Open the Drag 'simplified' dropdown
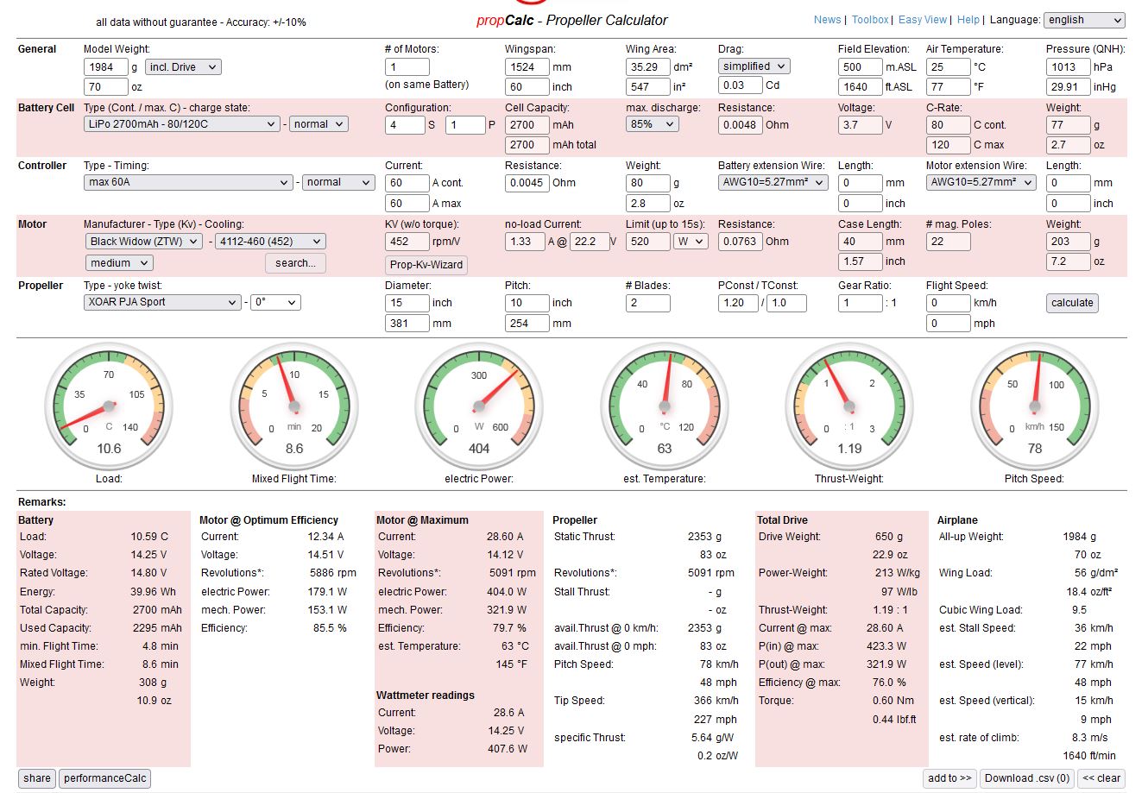1148x793 pixels. [754, 66]
